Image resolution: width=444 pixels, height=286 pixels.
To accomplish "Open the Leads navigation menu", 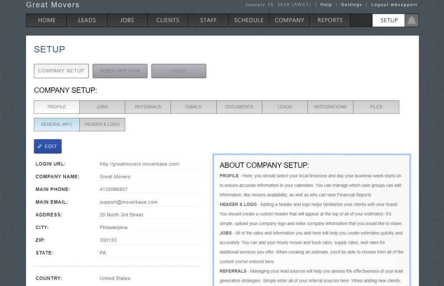I will pyautogui.click(x=87, y=20).
